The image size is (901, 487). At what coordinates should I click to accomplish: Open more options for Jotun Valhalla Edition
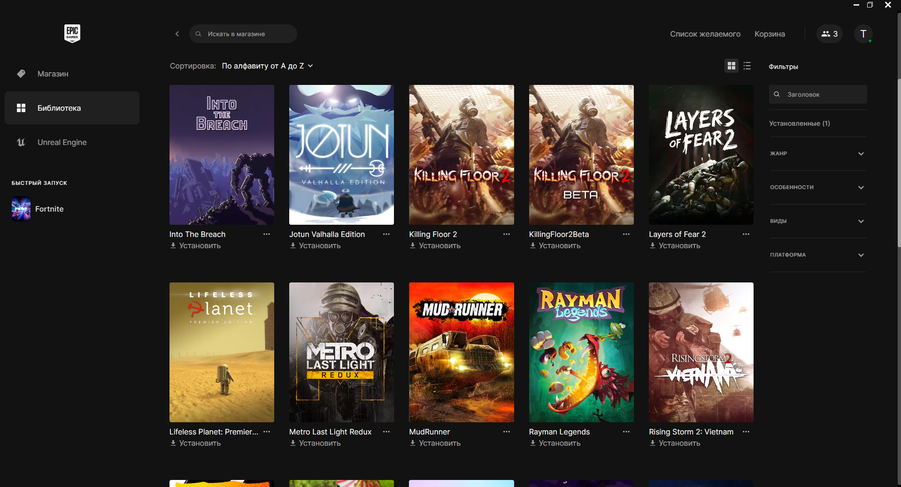coord(386,234)
